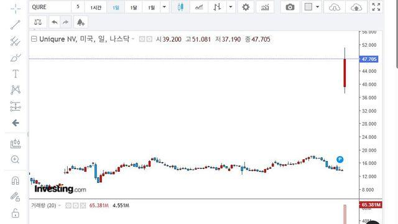This screenshot has width=398, height=224.
Task: Open the 거래량 (20) indicator dropdown
Action: [x=60, y=205]
